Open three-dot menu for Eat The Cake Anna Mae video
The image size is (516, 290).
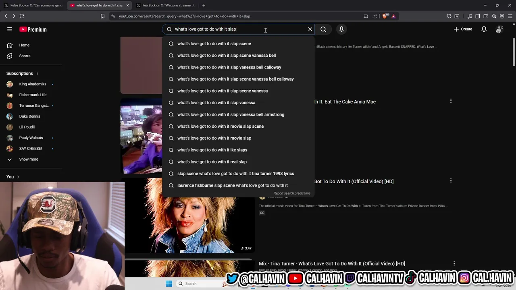(x=451, y=101)
